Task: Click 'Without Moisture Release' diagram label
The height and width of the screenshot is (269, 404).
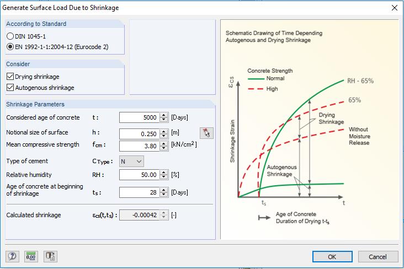Action: pyautogui.click(x=359, y=136)
